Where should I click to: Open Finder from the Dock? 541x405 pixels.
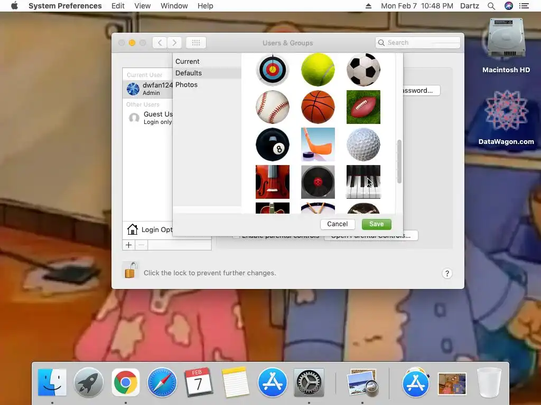click(x=52, y=382)
